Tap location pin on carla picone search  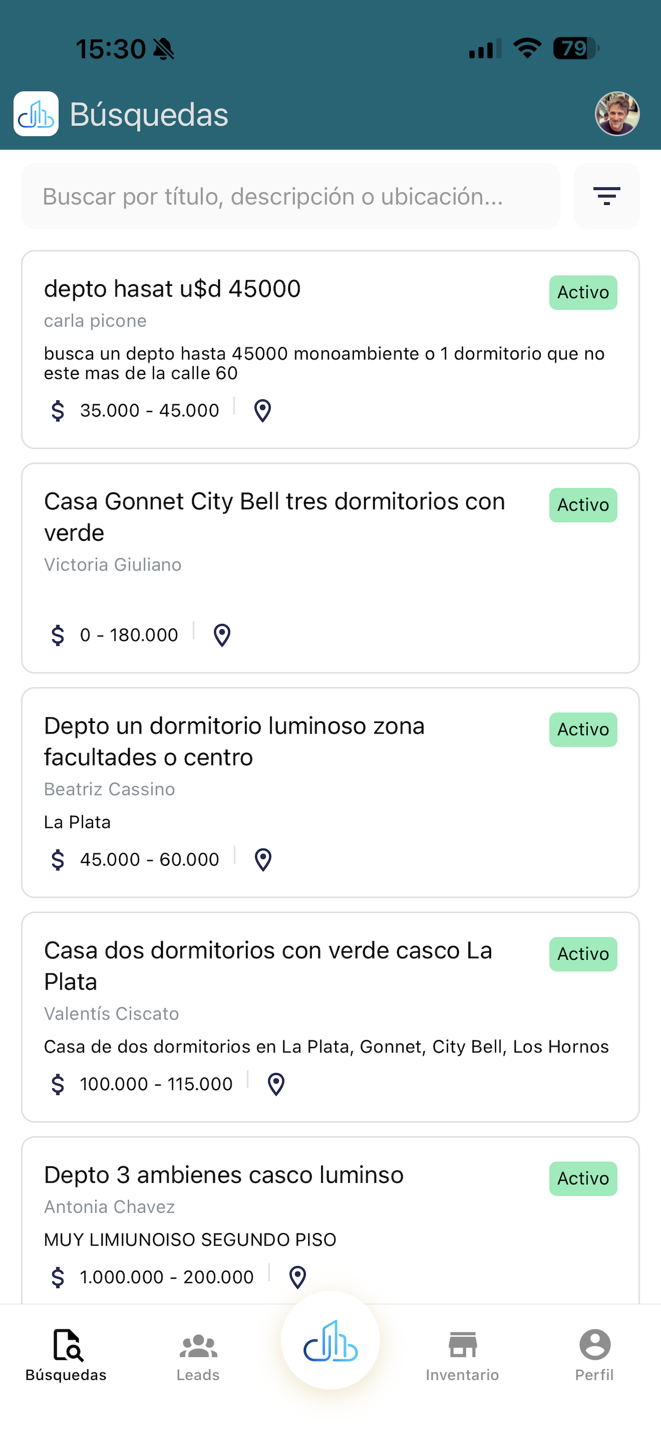click(263, 411)
